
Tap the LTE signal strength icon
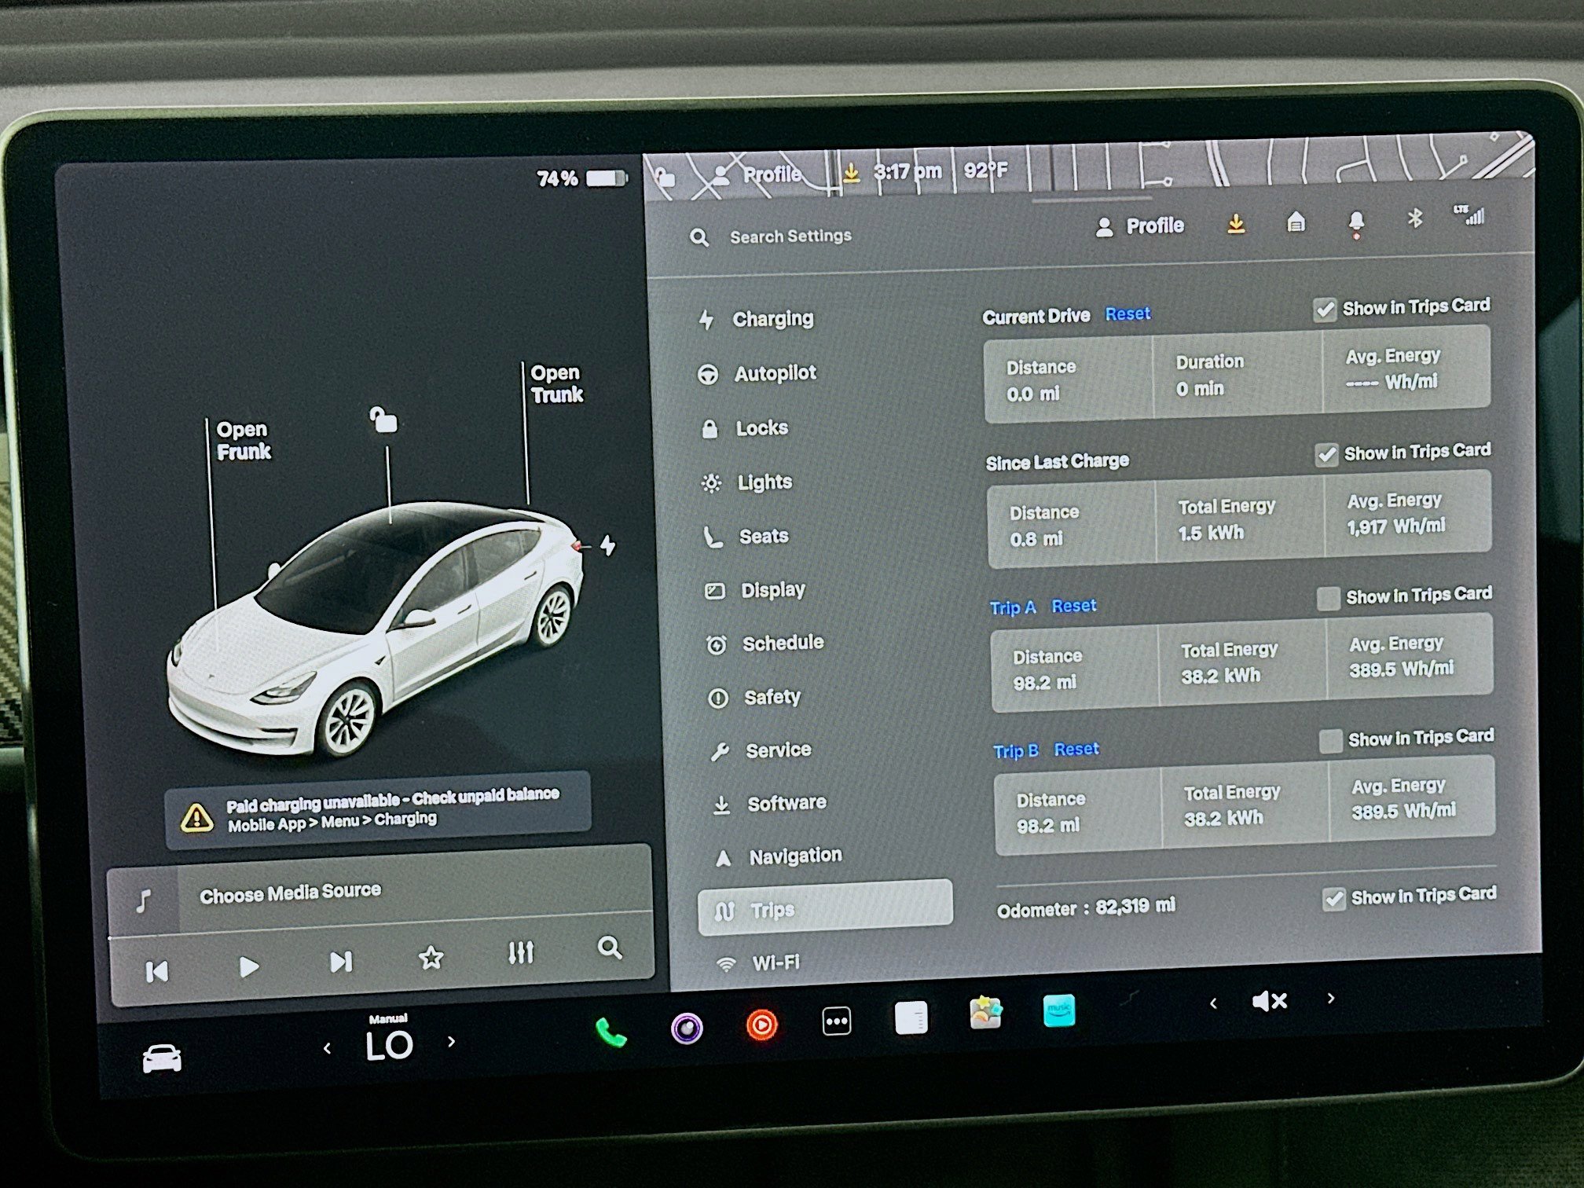(x=1469, y=214)
